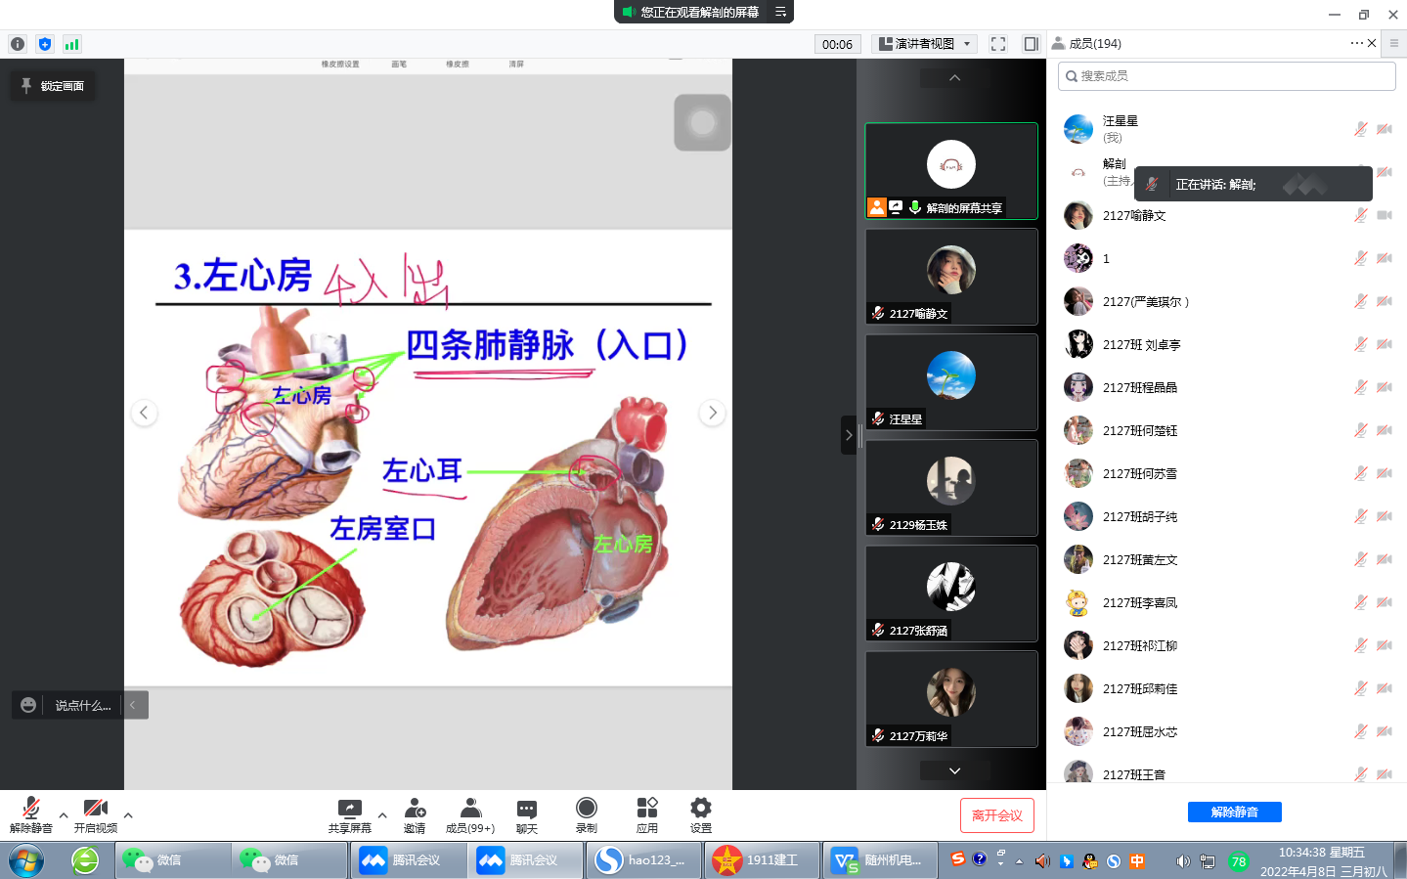This screenshot has width=1407, height=879.
Task: Expand the 演讲者视图 view dropdown
Action: click(925, 44)
